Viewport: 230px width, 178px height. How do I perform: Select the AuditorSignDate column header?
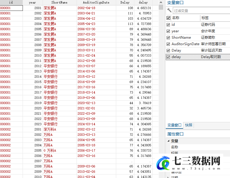point(96,2)
